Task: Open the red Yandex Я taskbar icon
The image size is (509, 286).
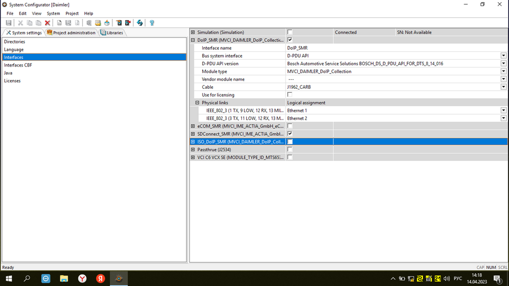Action: 101,279
